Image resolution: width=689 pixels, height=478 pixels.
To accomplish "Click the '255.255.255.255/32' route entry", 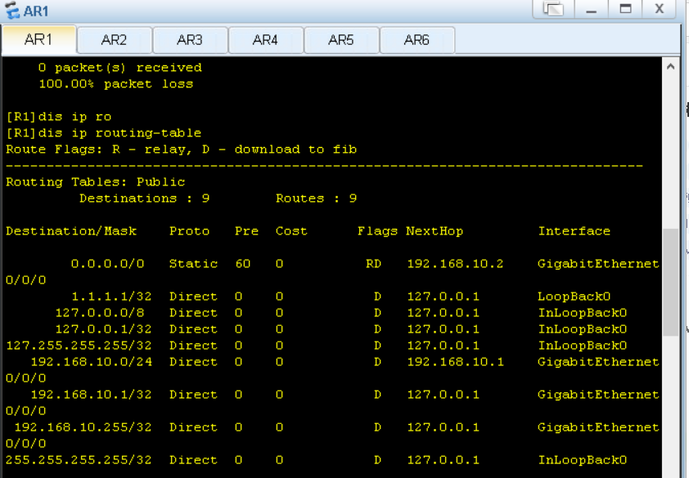I will pos(79,460).
